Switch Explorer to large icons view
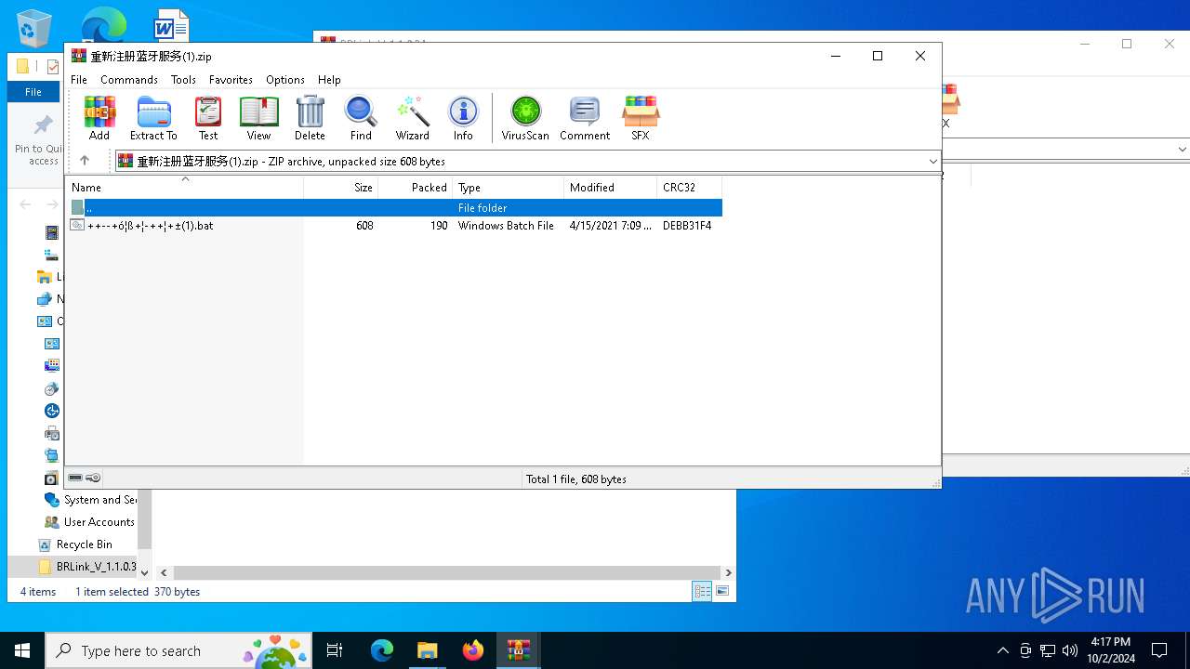This screenshot has height=669, width=1190. click(x=722, y=591)
